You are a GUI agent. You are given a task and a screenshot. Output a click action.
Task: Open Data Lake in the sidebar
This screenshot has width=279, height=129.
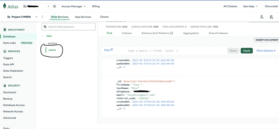9,43
